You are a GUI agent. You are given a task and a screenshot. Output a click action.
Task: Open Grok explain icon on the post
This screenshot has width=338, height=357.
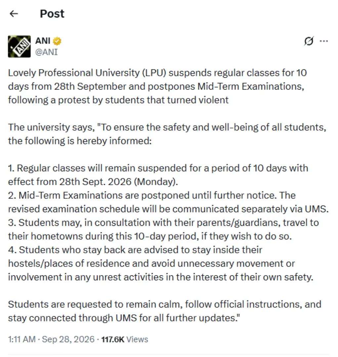pyautogui.click(x=309, y=41)
